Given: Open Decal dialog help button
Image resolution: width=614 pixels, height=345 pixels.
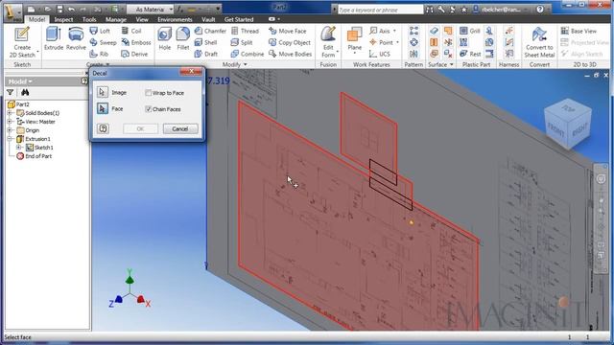Looking at the screenshot, I should (103, 128).
